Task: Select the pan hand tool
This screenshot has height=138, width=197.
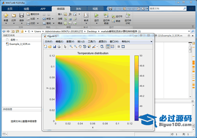Action: tap(80, 47)
